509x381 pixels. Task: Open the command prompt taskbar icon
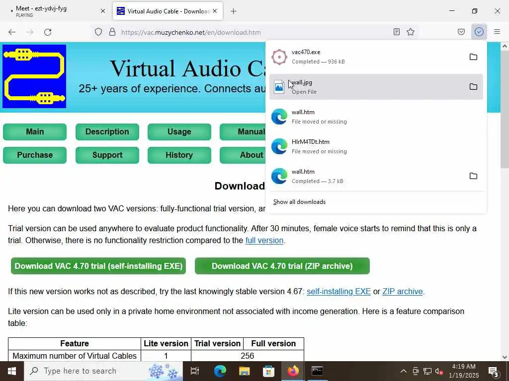point(317,371)
